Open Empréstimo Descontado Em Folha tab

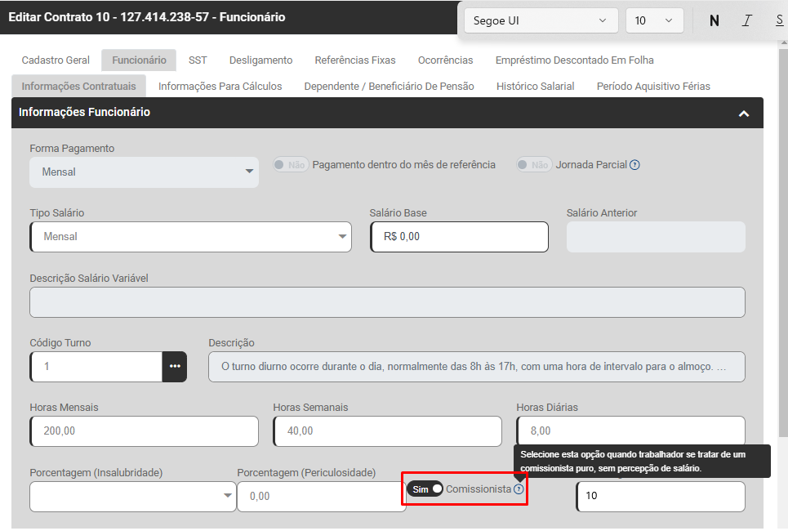[574, 60]
